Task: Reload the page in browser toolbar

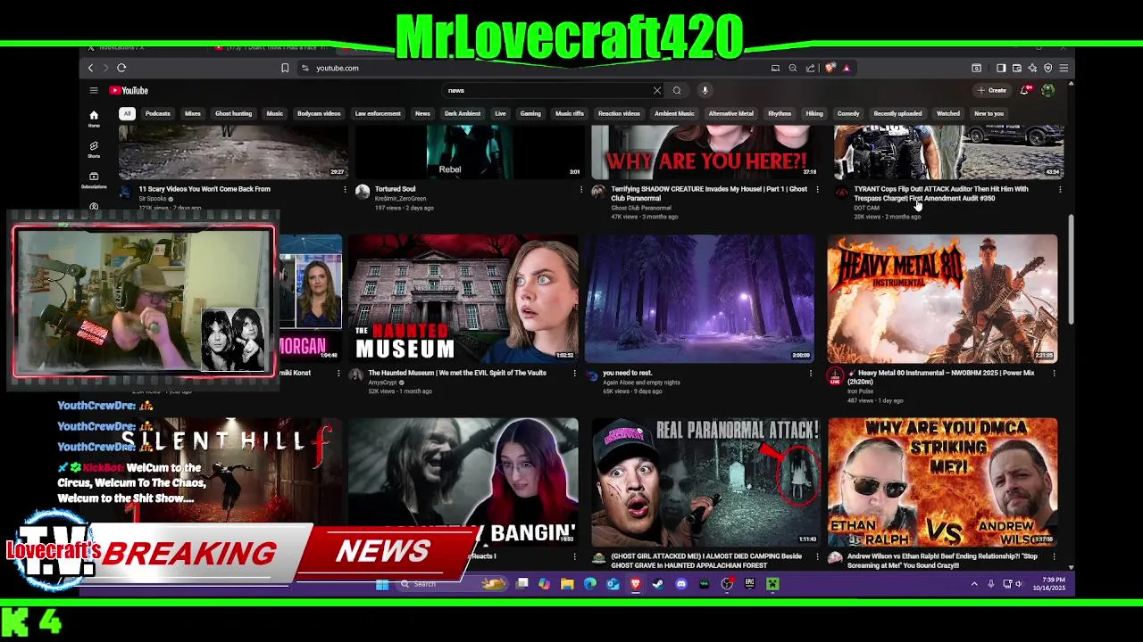Action: pos(121,68)
